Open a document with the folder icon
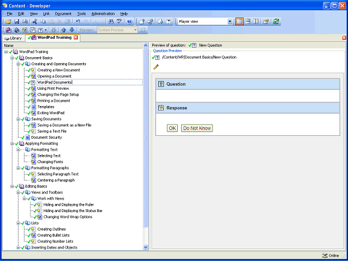 9,22
